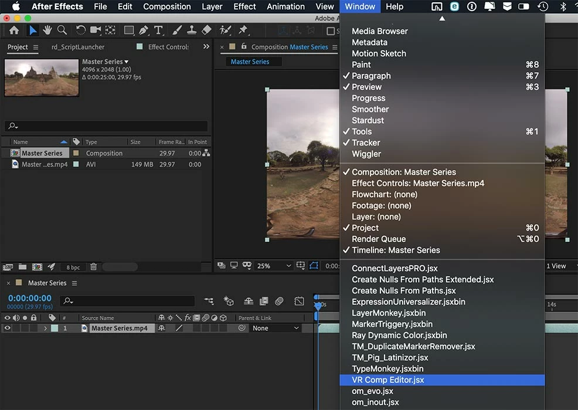Select the Zoom magnifier tool
578x410 pixels.
[62, 31]
